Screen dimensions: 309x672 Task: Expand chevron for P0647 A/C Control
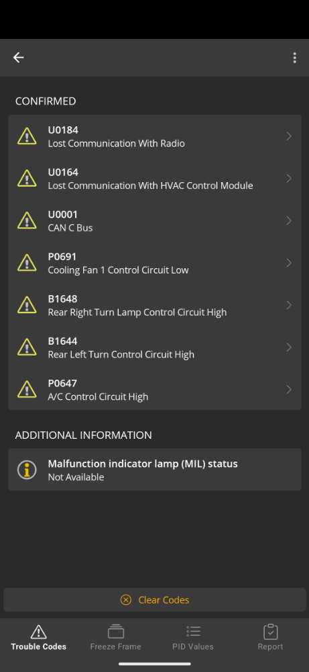[x=289, y=390]
